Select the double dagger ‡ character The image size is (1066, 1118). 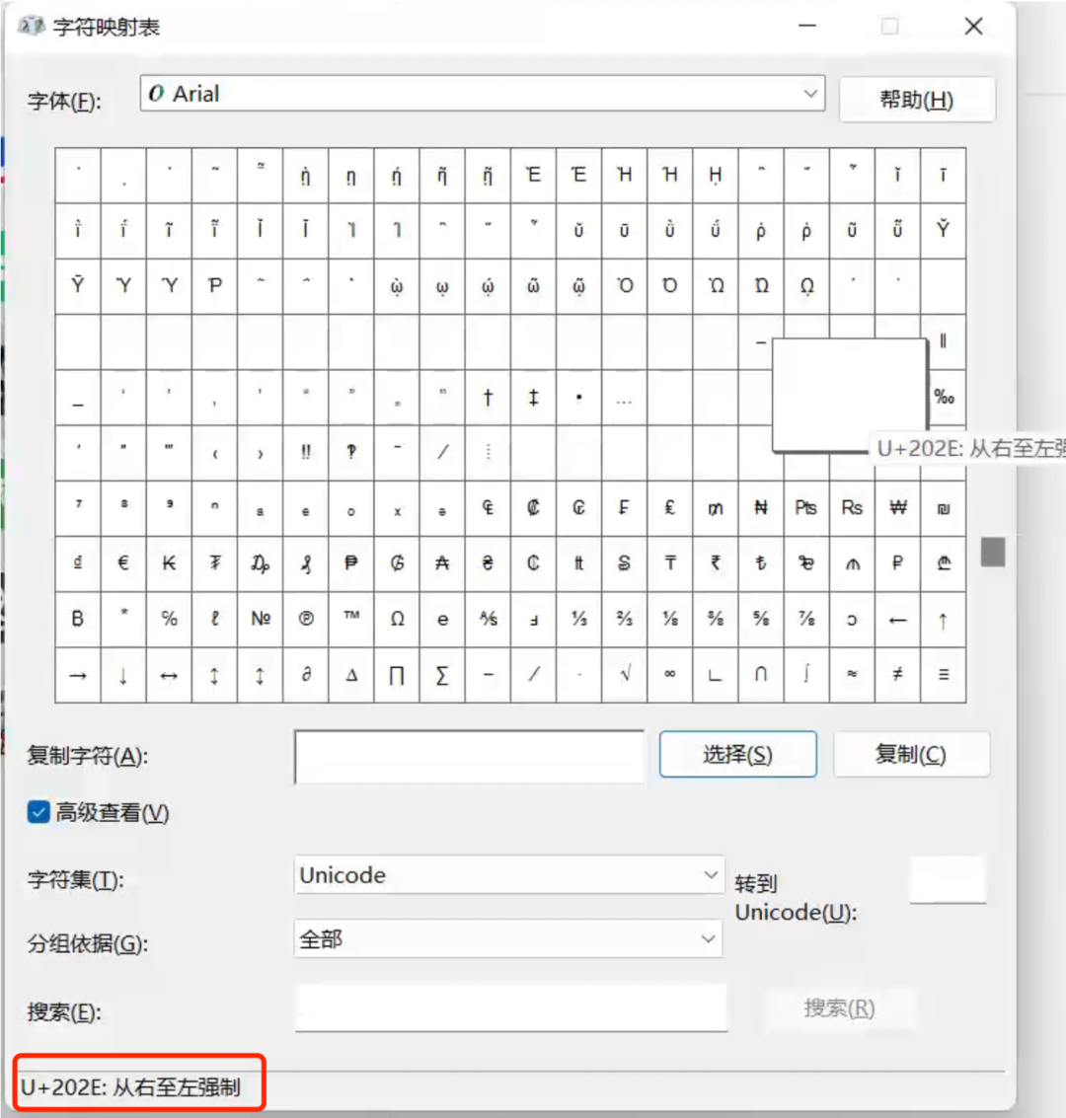(x=533, y=397)
